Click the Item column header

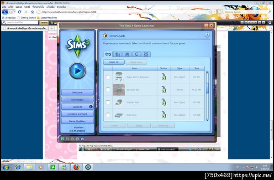(x=135, y=68)
